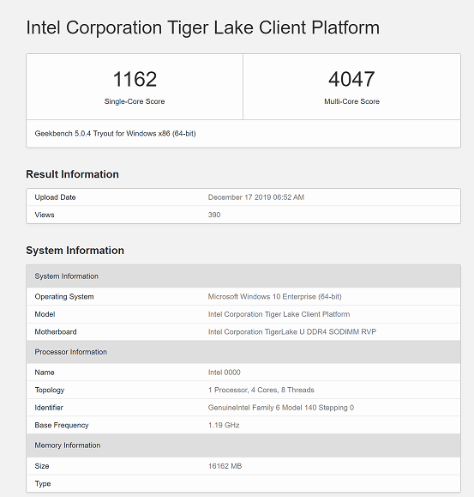Select the processor name Intel 0000

224,373
